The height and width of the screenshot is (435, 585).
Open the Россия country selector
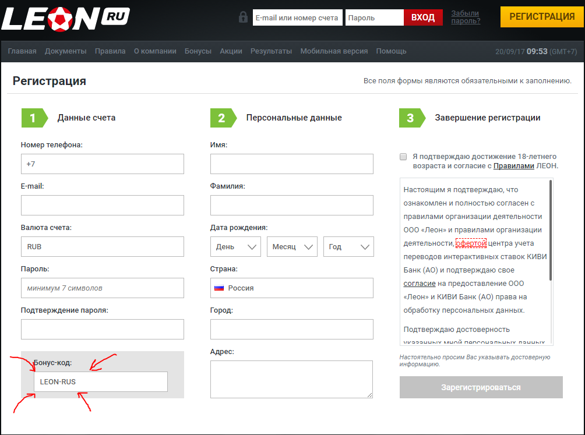point(292,288)
